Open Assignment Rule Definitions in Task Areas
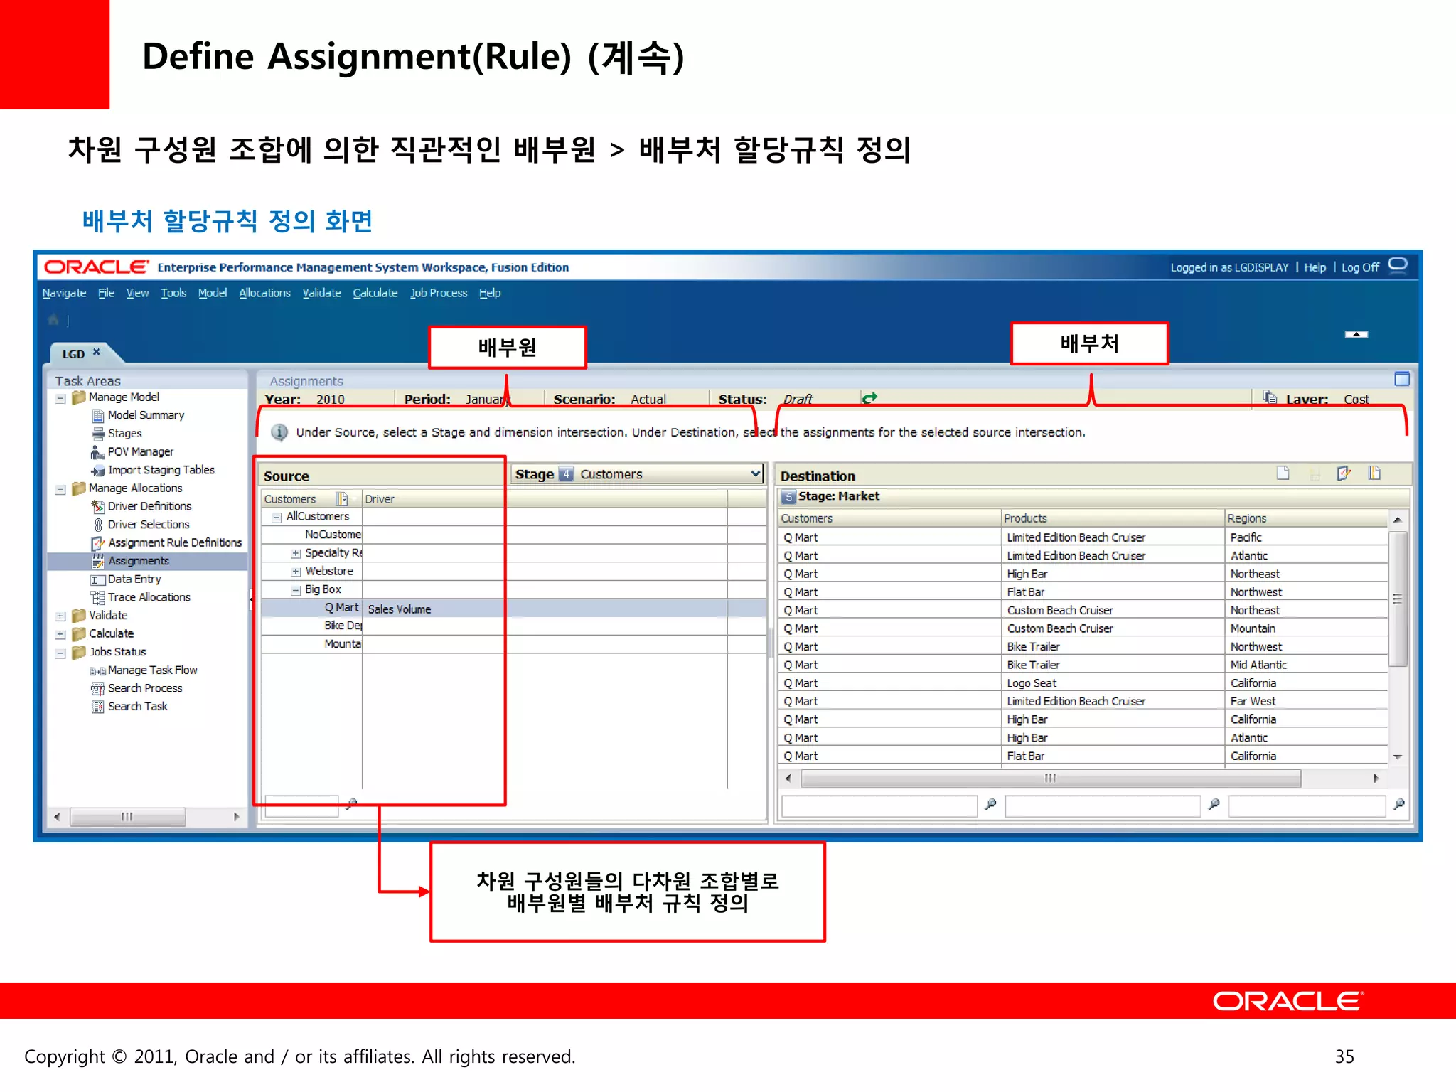This screenshot has width=1456, height=1092. click(x=175, y=542)
